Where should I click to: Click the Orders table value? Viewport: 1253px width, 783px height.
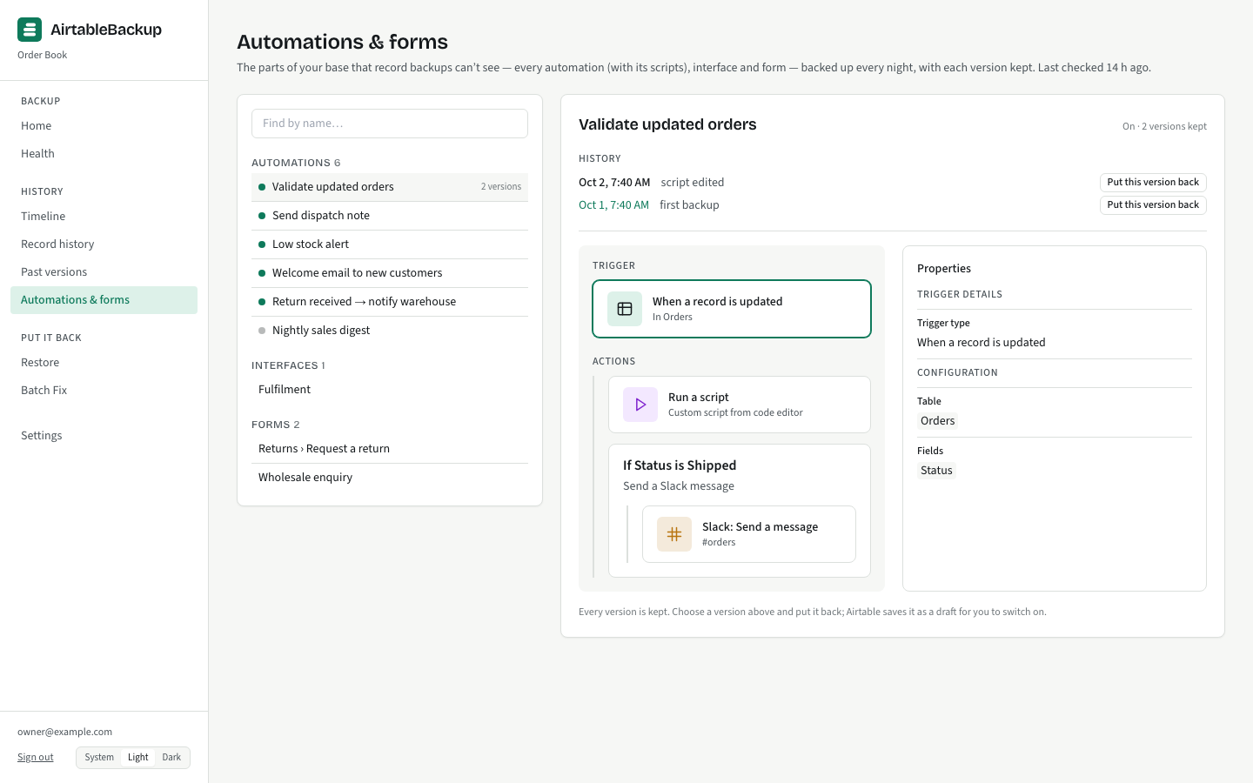point(937,421)
